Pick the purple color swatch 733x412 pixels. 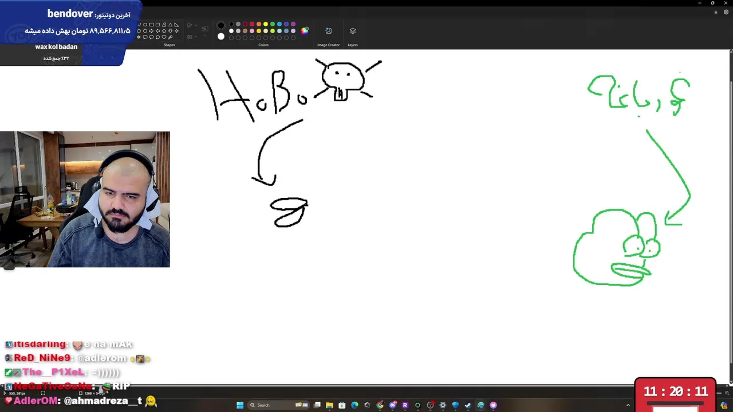point(293,25)
